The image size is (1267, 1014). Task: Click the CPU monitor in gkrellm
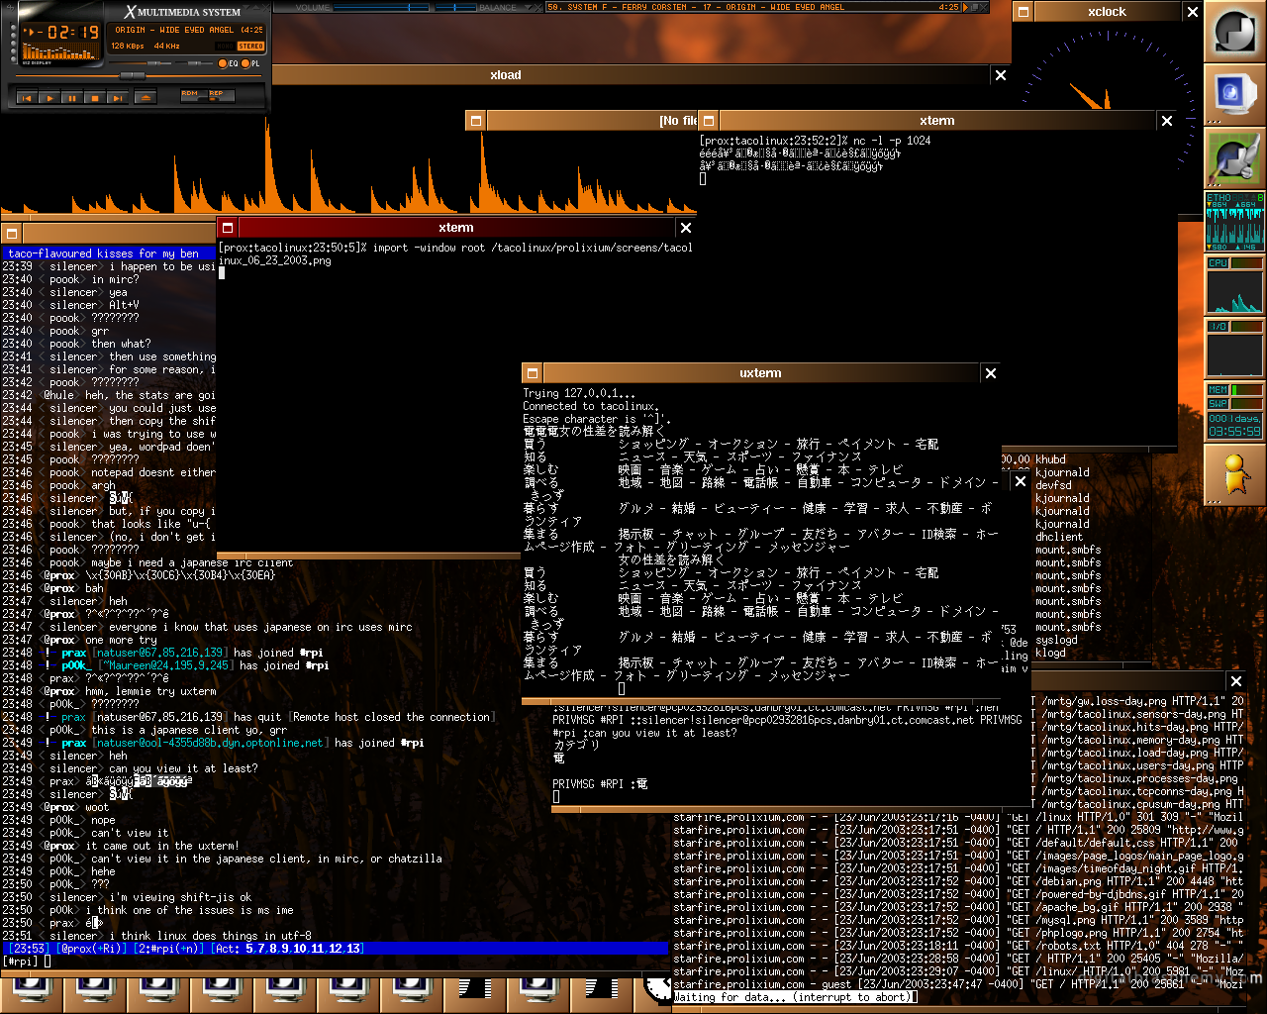[x=1234, y=285]
